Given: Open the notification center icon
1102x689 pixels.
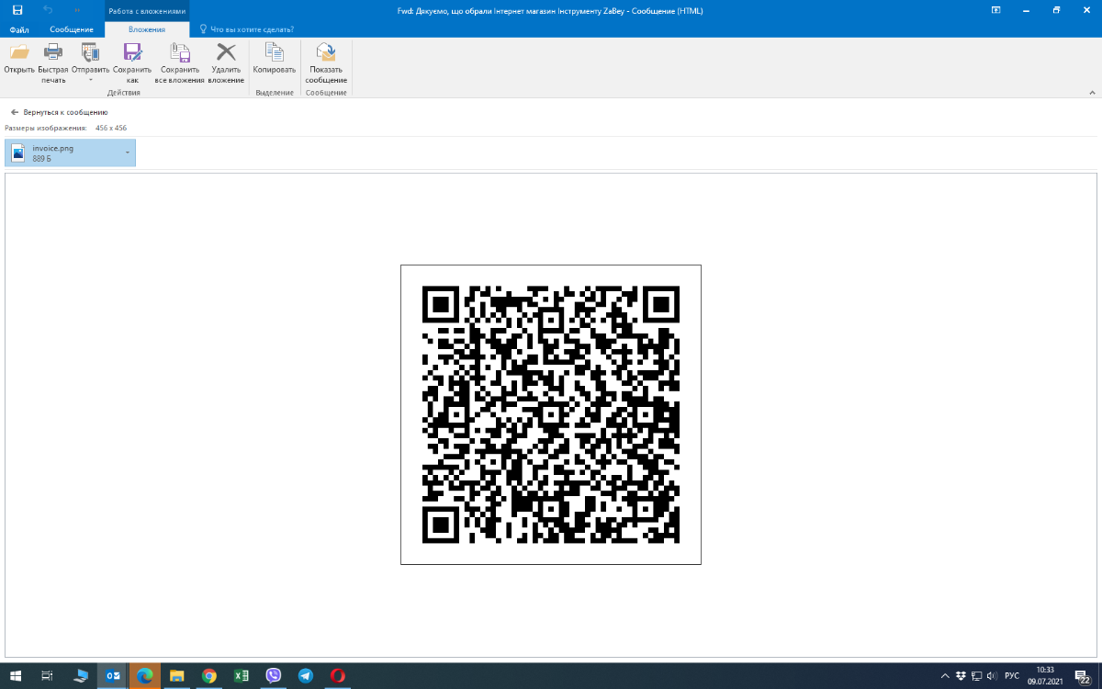Looking at the screenshot, I should pos(1084,676).
